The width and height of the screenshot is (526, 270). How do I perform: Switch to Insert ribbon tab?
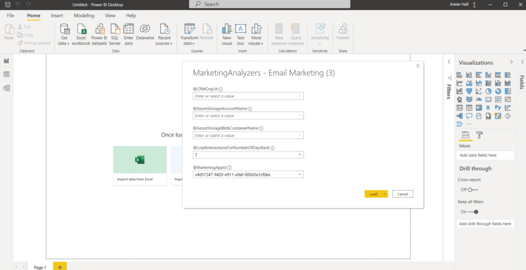57,15
